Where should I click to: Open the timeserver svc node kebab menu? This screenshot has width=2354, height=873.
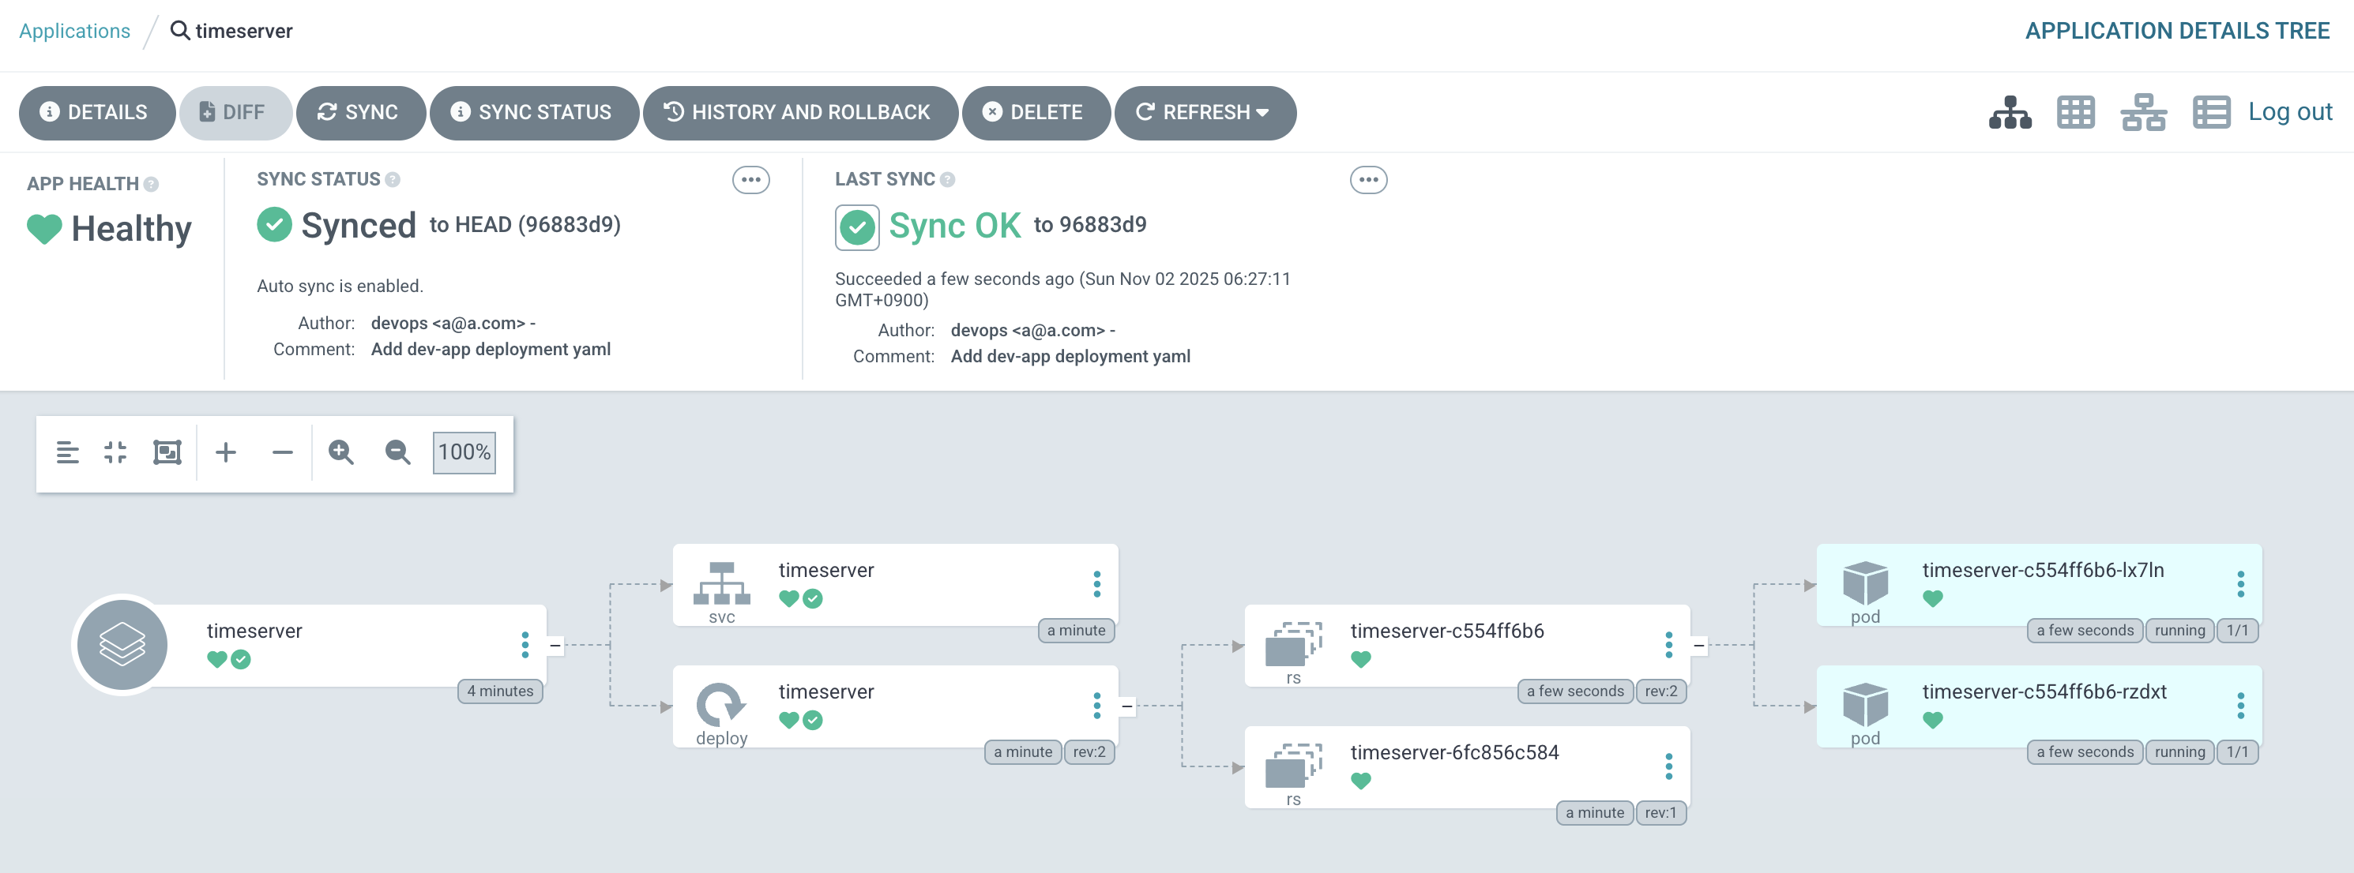(1096, 584)
